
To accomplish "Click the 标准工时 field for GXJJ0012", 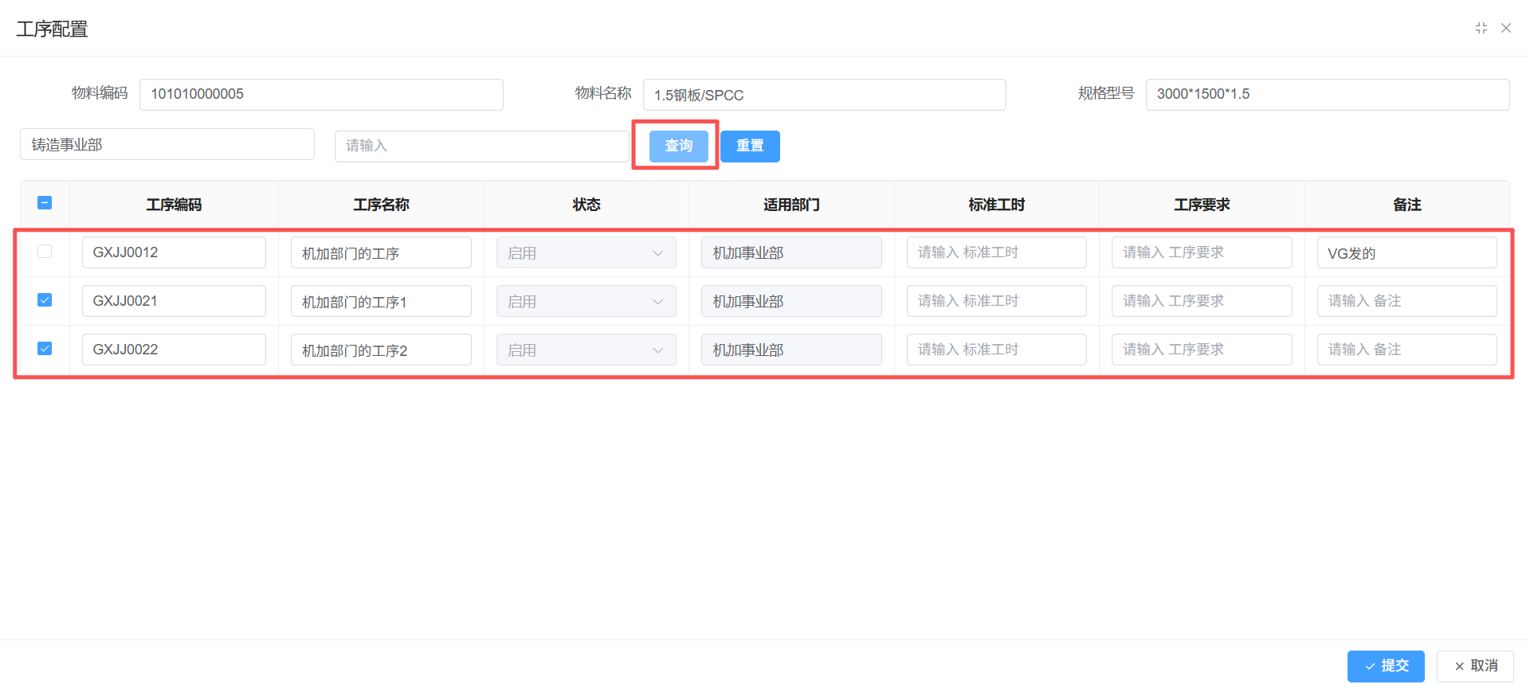I will (x=996, y=253).
